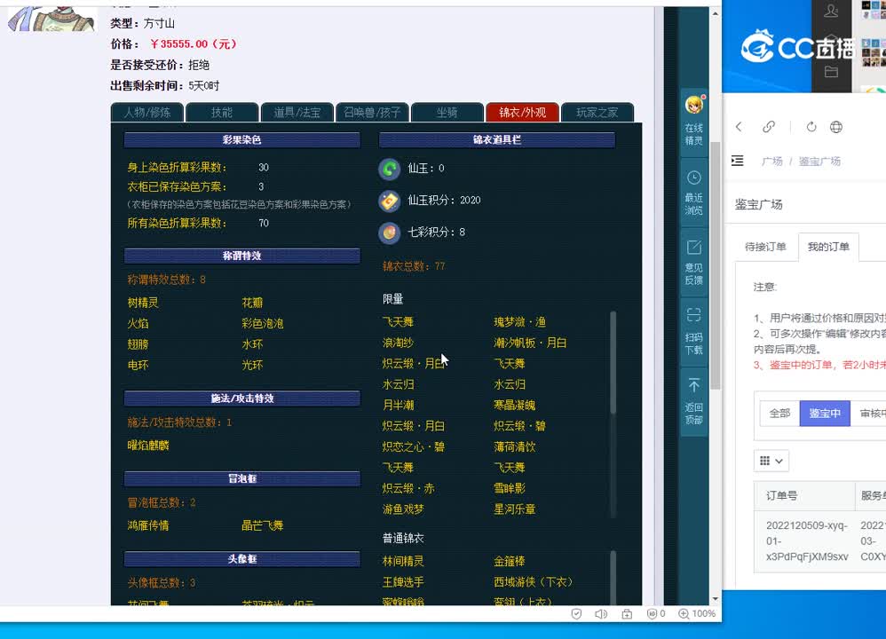Click the 广场 breadcrumb link
886x639 pixels.
(772, 161)
